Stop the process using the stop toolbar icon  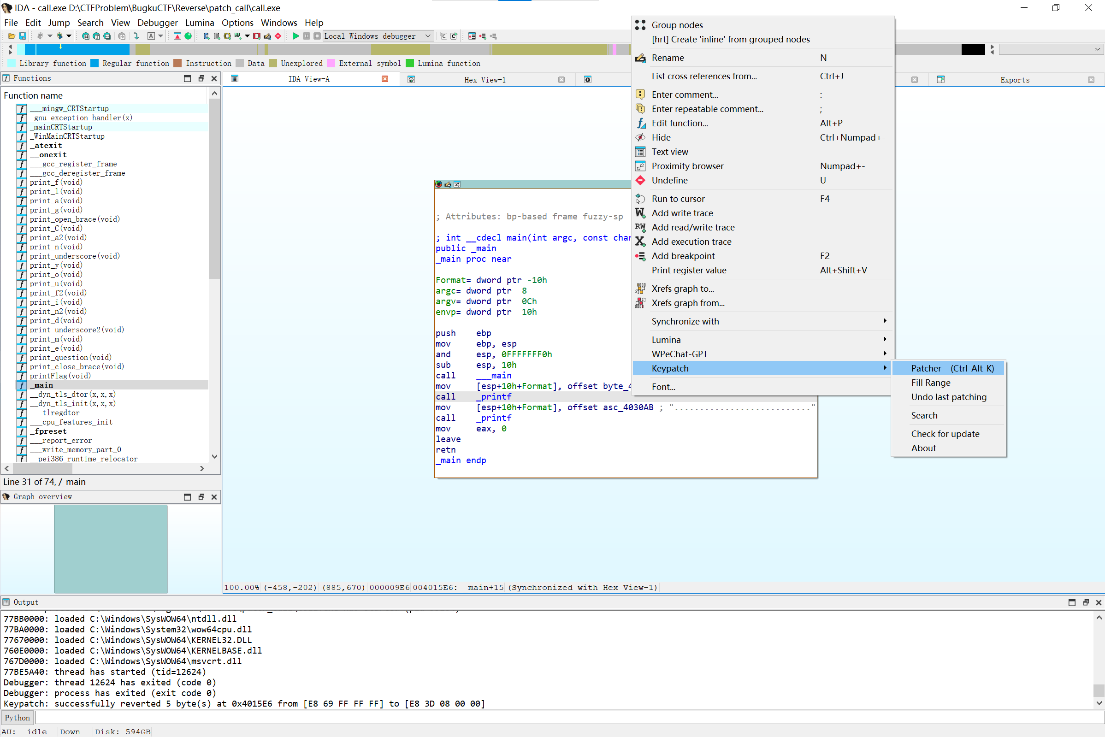(x=318, y=36)
